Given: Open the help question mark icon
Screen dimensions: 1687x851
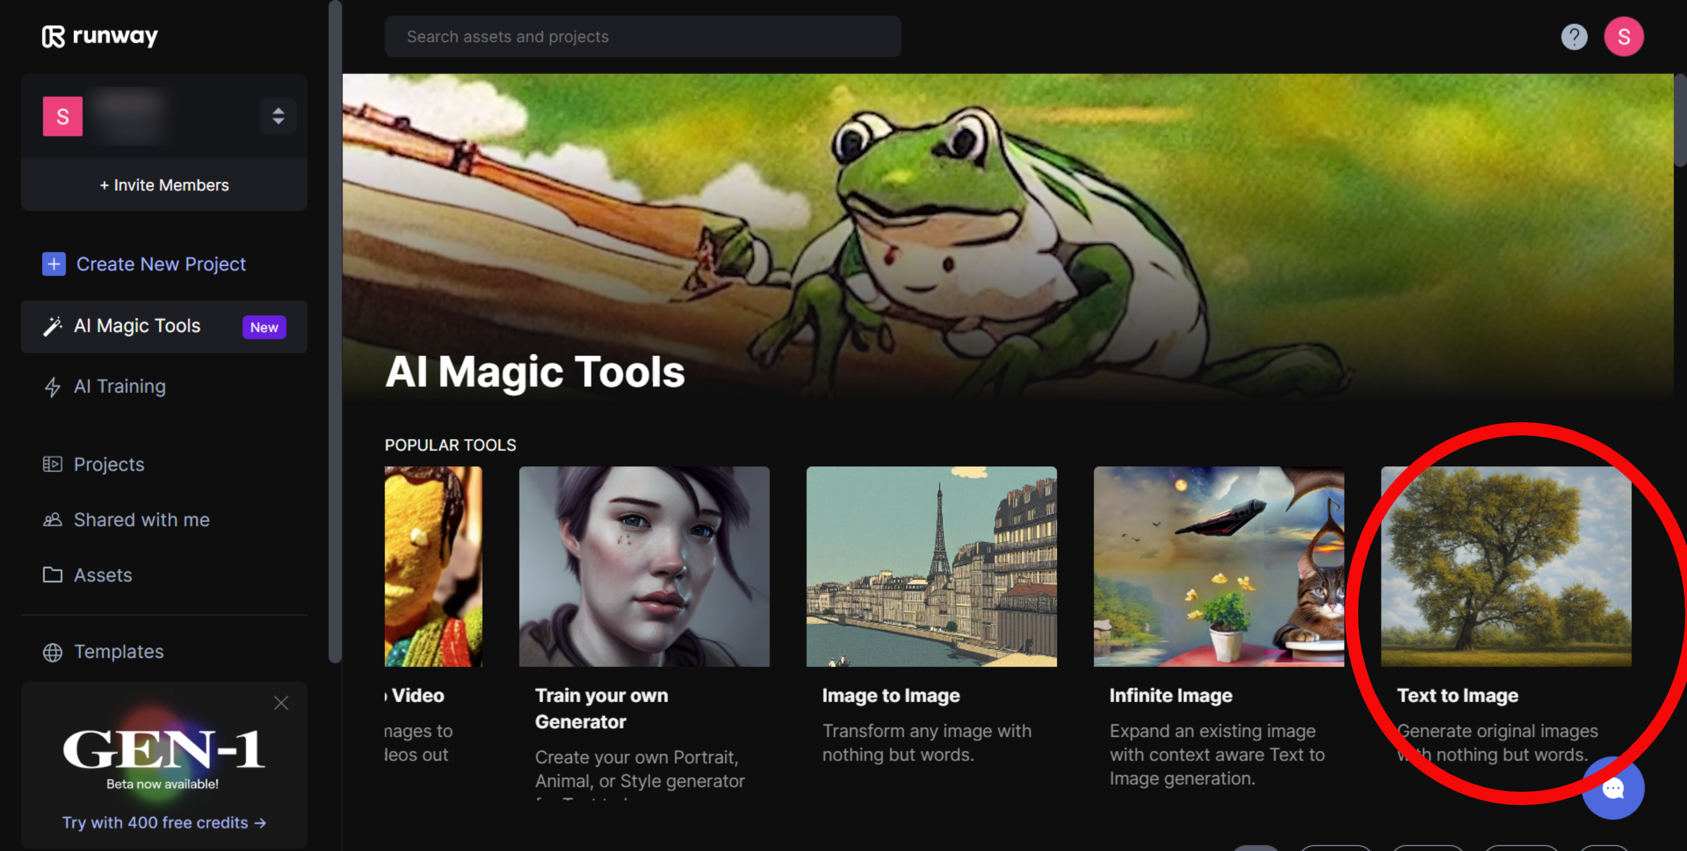Looking at the screenshot, I should click(1574, 37).
